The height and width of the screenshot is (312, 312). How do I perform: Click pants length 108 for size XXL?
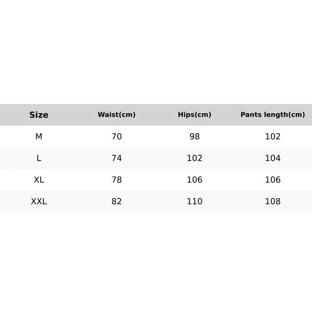click(273, 201)
